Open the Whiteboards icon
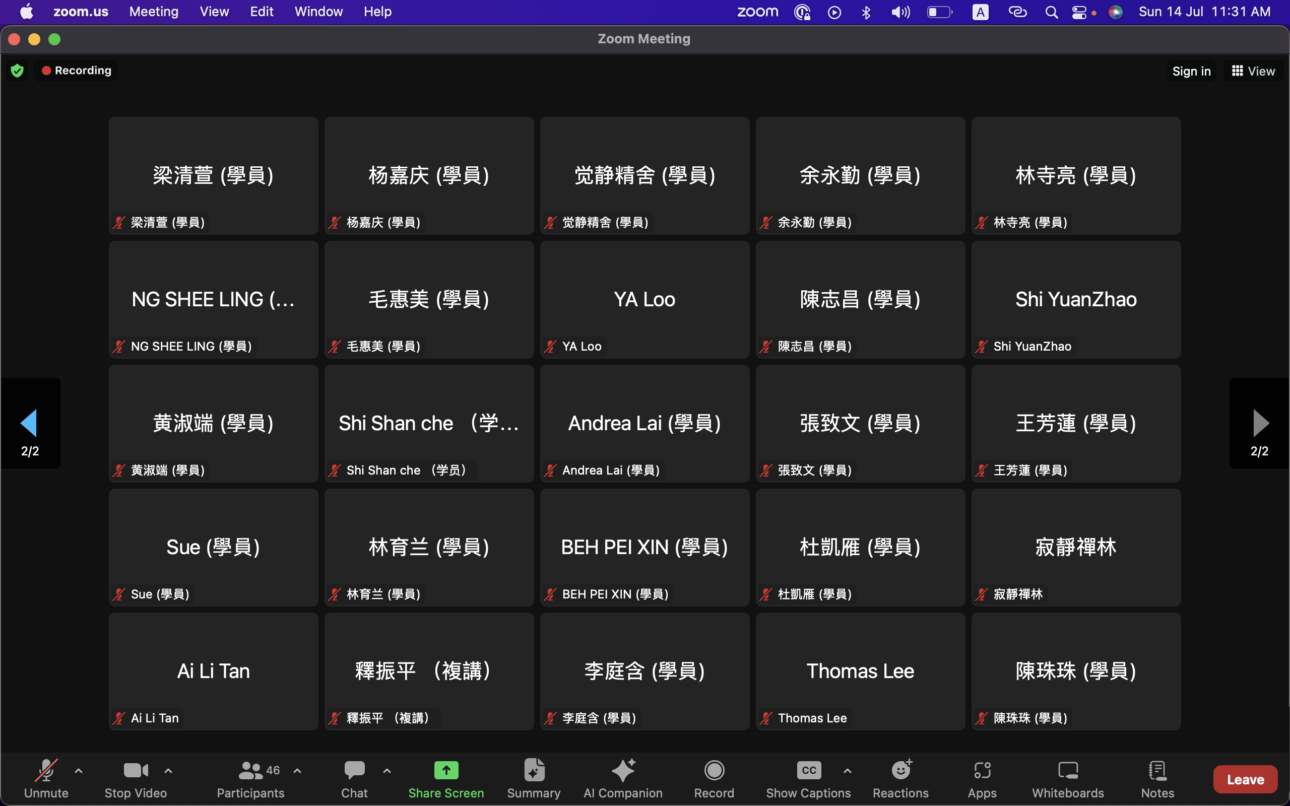The width and height of the screenshot is (1290, 806). tap(1068, 771)
